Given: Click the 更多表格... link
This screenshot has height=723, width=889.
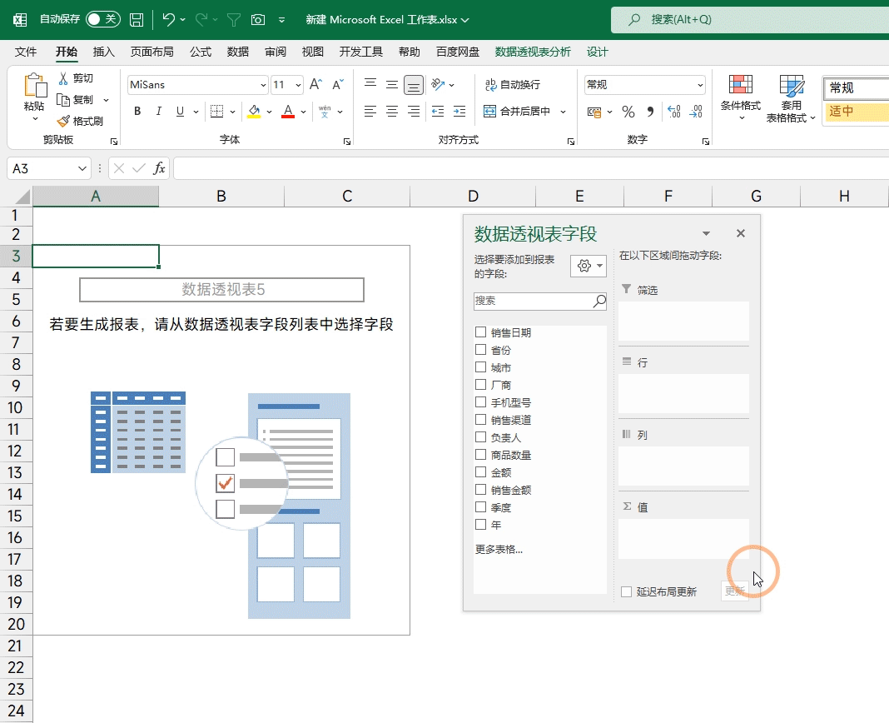Looking at the screenshot, I should 499,549.
